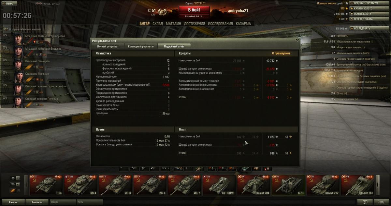Image resolution: width=391 pixels, height=206 pixels.
Task: Open the chat window icon at bottom-right
Action: click(365, 202)
